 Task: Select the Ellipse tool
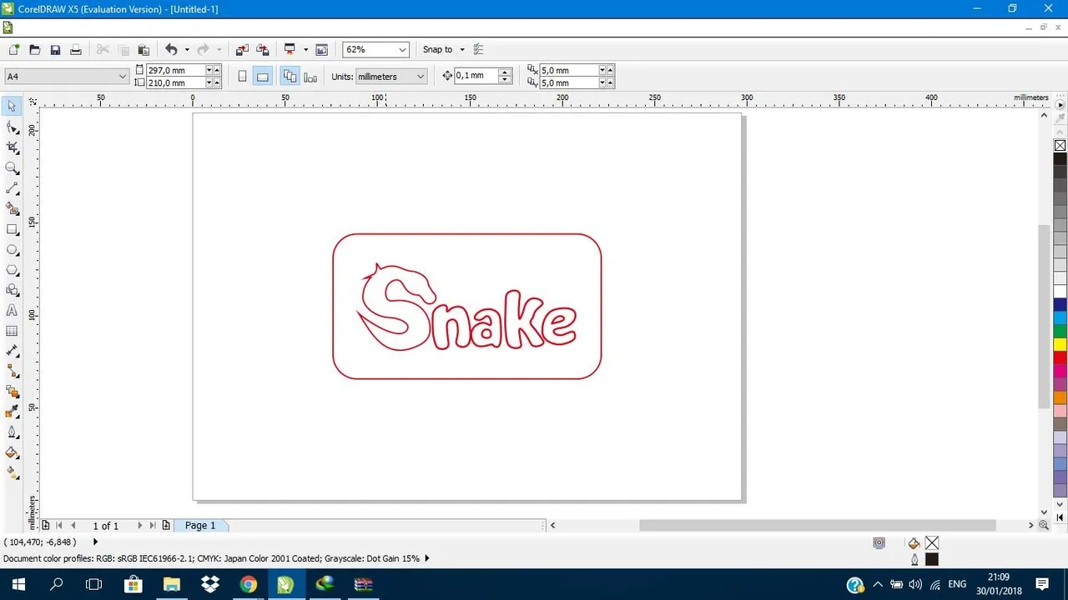[x=12, y=250]
